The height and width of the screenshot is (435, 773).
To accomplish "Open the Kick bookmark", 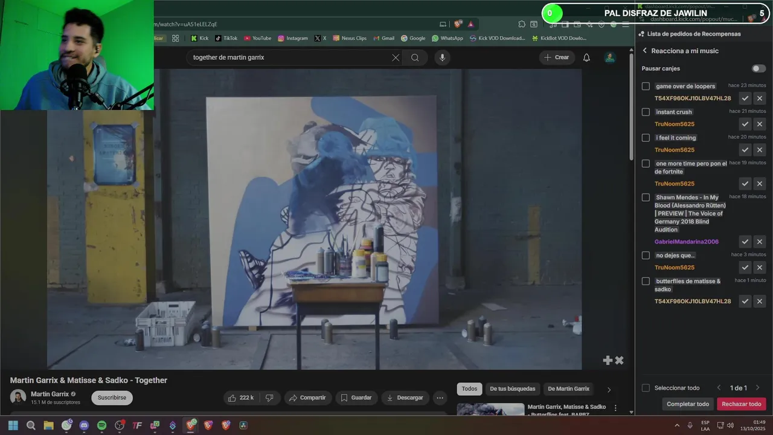I will point(199,38).
